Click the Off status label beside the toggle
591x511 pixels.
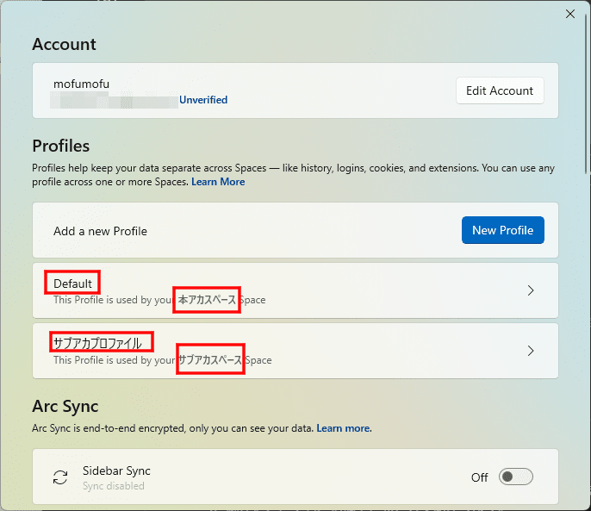pyautogui.click(x=479, y=477)
